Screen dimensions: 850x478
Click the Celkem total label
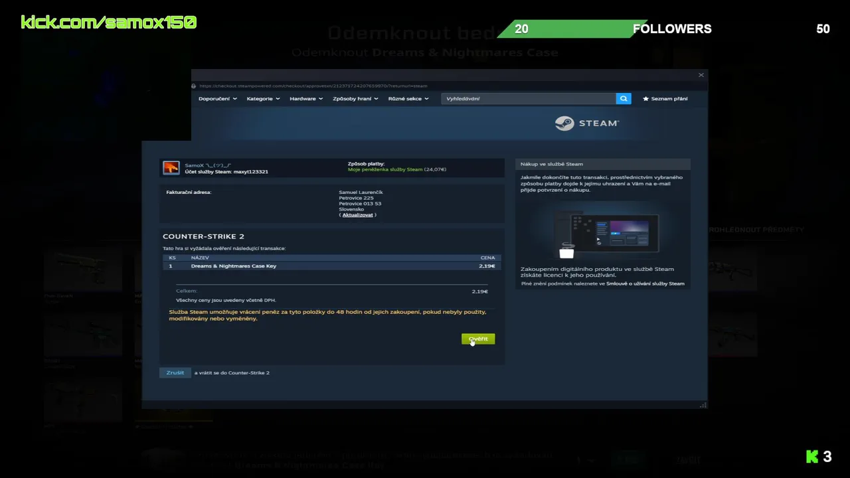187,291
